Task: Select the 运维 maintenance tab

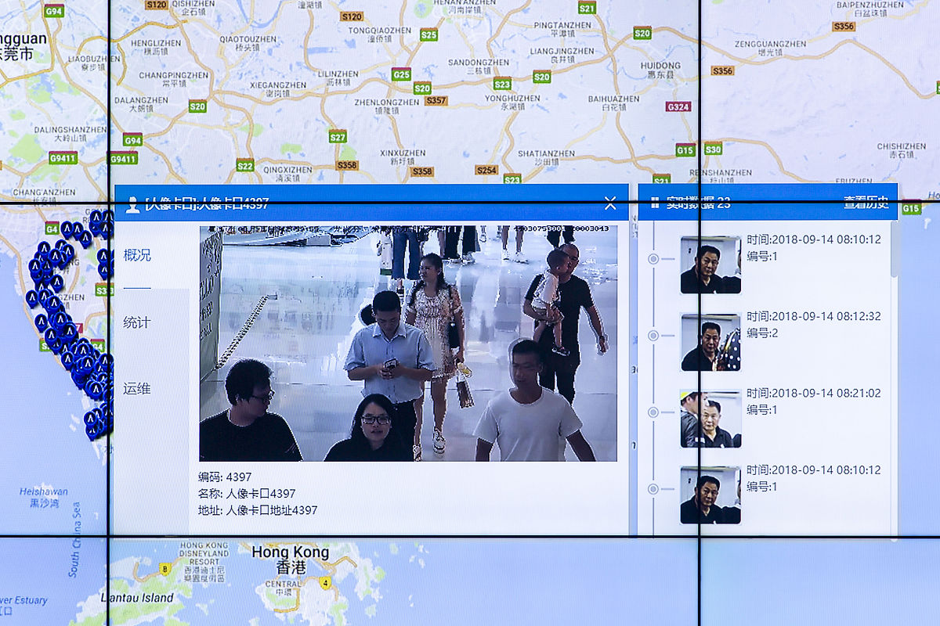Action: coord(137,388)
